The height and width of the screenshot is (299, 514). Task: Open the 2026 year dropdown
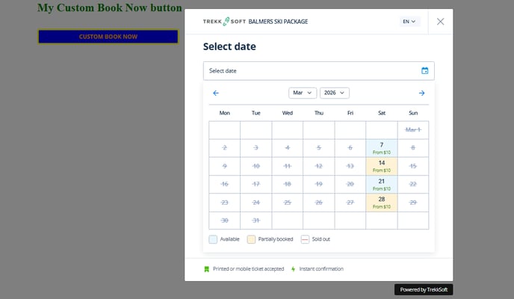point(334,93)
